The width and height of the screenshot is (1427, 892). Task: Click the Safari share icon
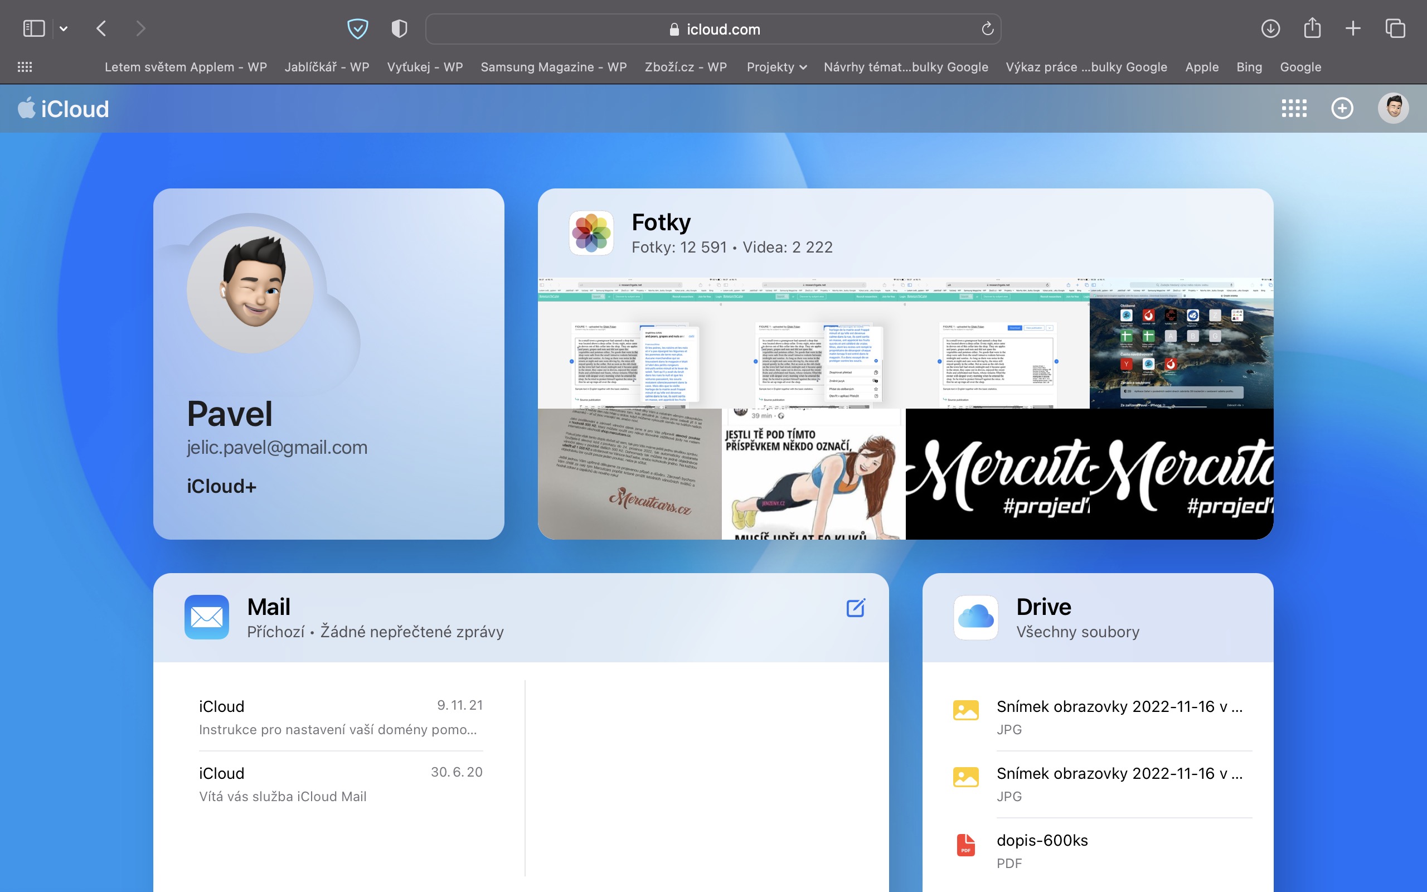[x=1312, y=28]
